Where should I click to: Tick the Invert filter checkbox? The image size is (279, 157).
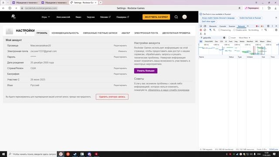point(229,38)
